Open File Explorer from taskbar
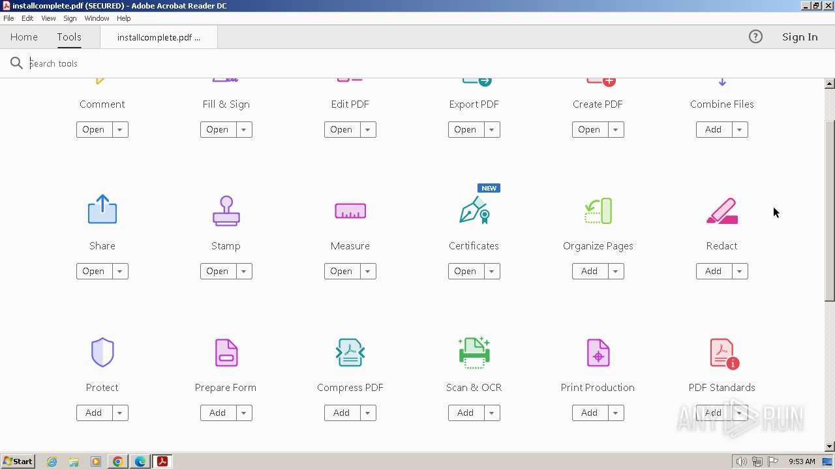 pyautogui.click(x=74, y=462)
